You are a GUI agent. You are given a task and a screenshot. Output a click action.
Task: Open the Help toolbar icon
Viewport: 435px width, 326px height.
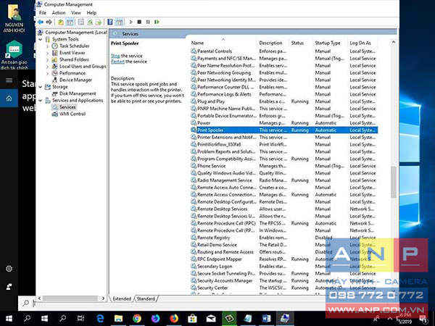pos(110,22)
